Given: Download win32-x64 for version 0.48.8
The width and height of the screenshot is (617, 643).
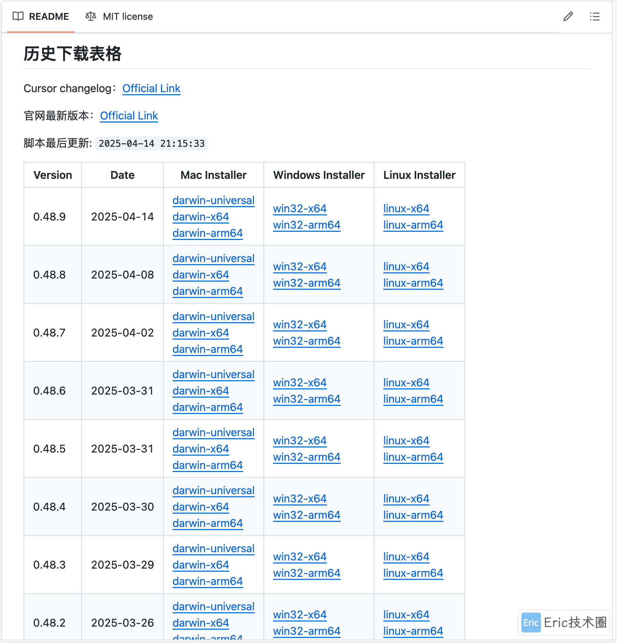Looking at the screenshot, I should click(x=300, y=267).
